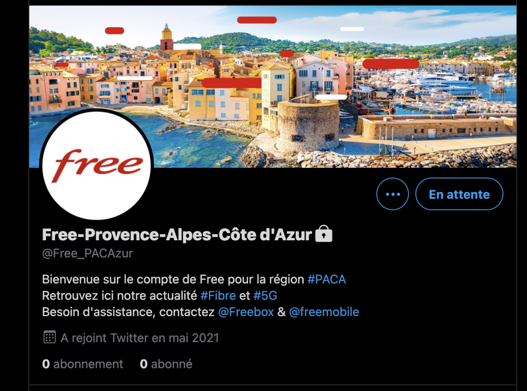Show the 0 abonné followers list
Viewport: 527px width, 391px height.
click(x=166, y=364)
